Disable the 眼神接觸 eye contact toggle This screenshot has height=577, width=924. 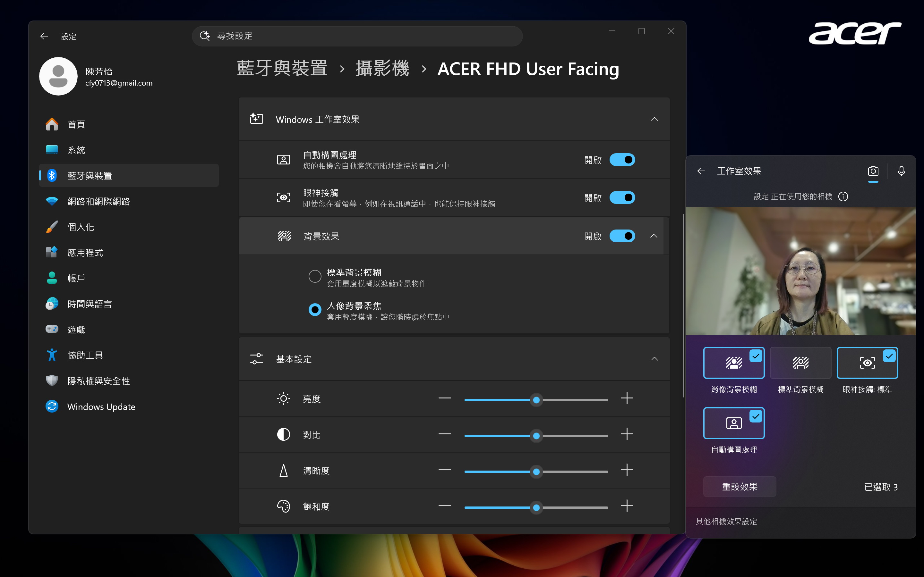click(622, 198)
